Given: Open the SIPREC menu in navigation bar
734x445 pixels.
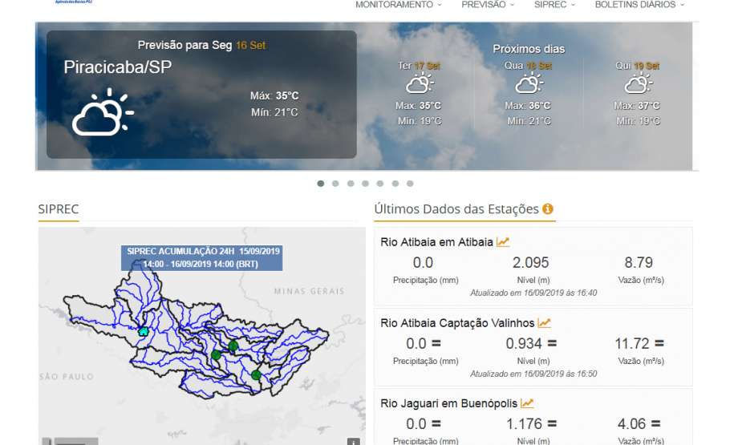Looking at the screenshot, I should 554,5.
